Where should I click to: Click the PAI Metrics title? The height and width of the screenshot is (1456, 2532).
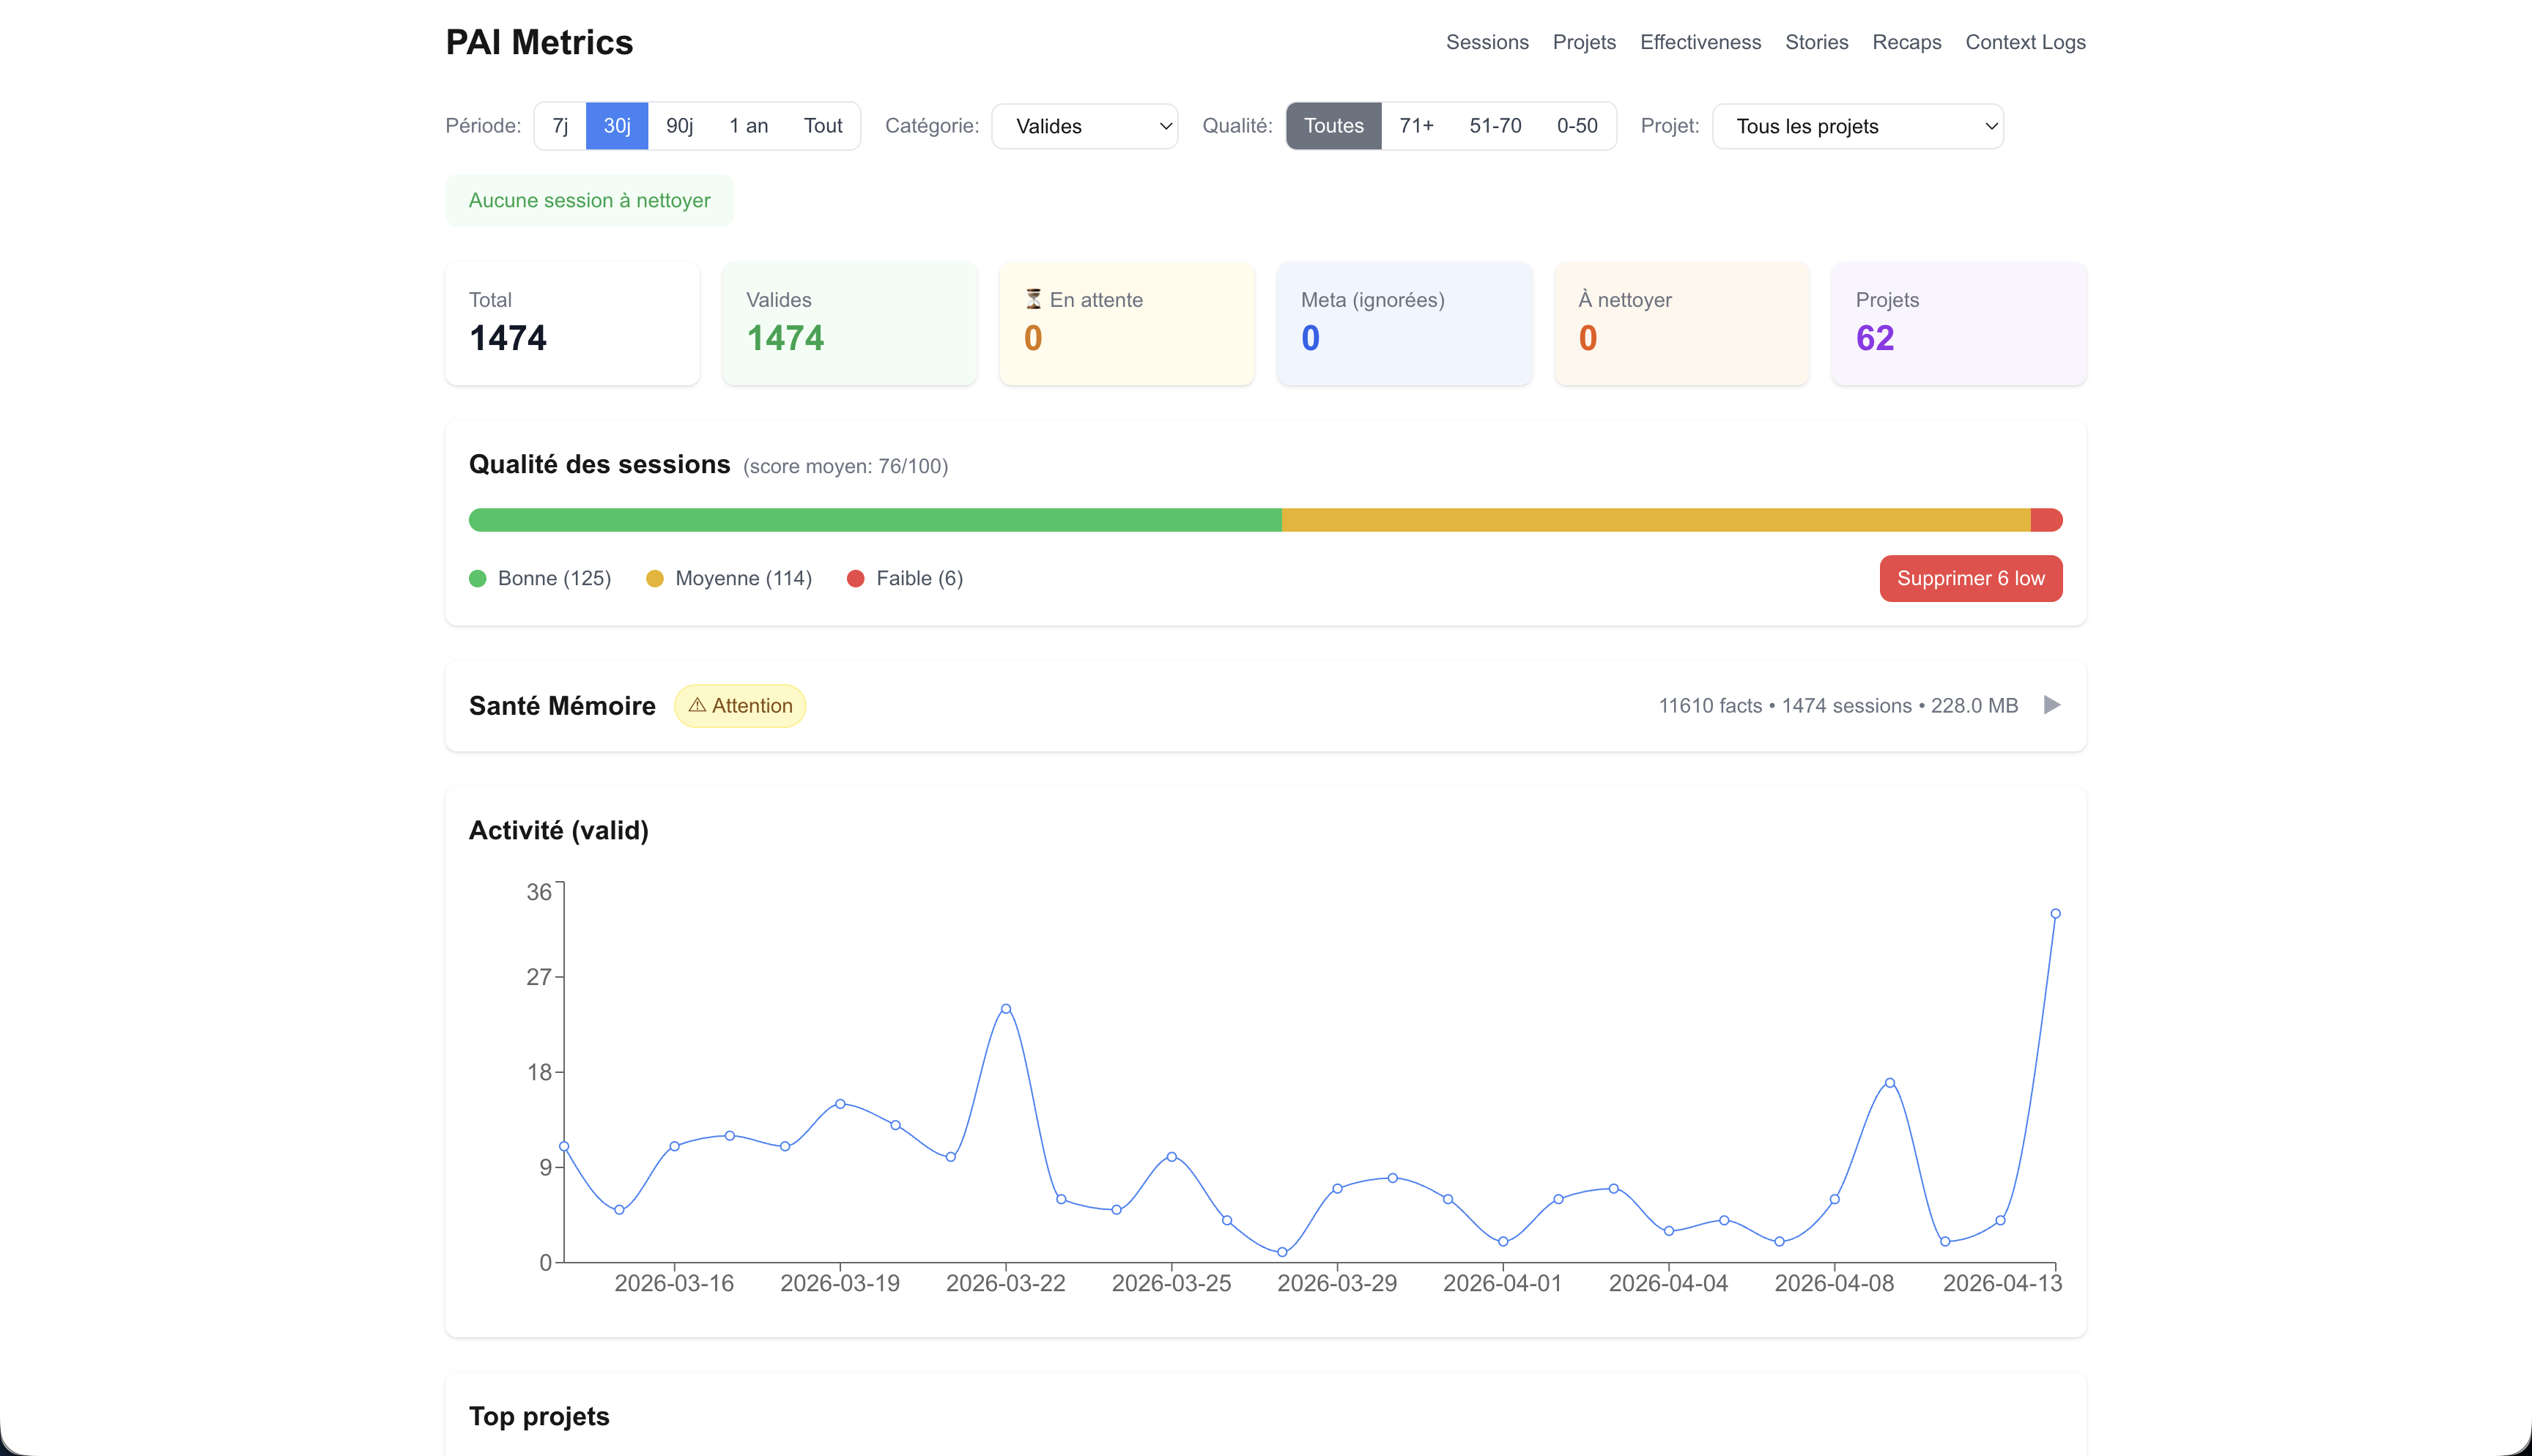pyautogui.click(x=539, y=42)
